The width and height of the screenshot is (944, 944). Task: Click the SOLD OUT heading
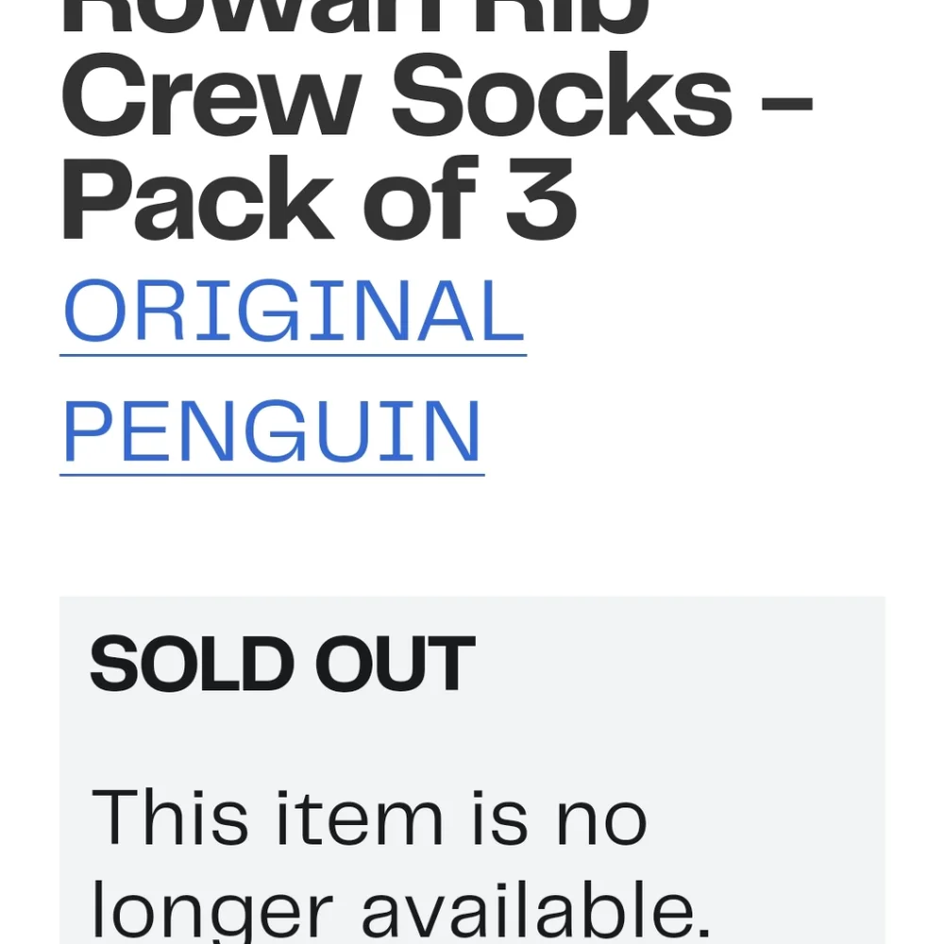click(282, 663)
